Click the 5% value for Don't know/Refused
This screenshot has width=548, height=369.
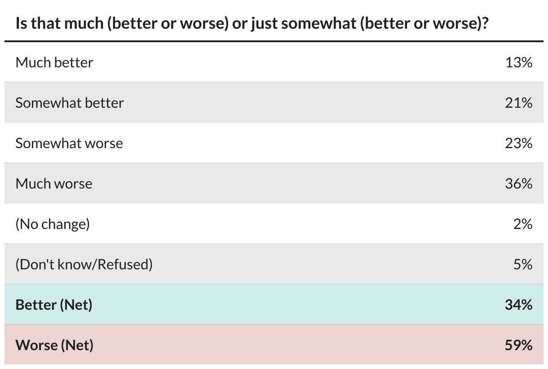(523, 264)
